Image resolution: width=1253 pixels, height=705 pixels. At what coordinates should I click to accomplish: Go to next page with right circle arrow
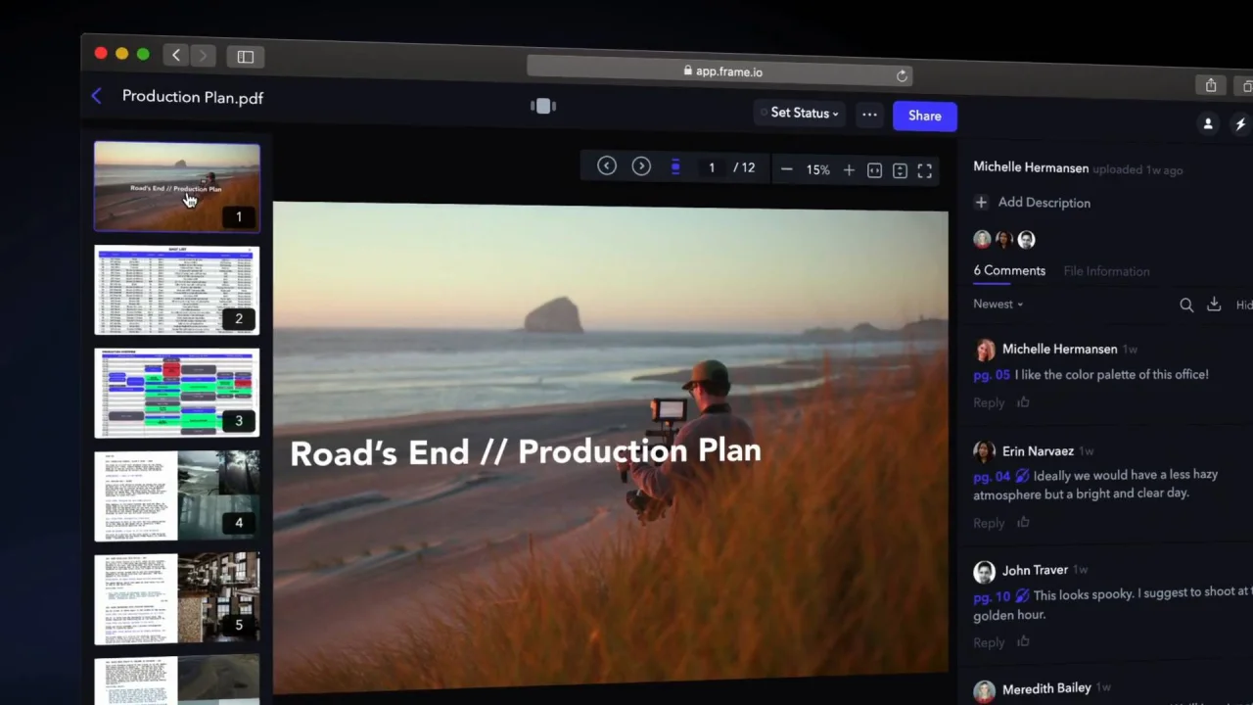641,166
